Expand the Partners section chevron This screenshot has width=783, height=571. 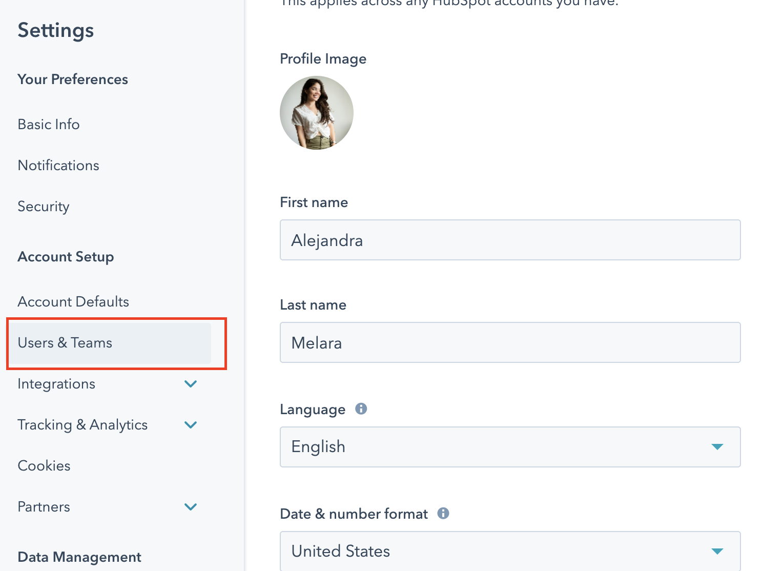tap(191, 507)
